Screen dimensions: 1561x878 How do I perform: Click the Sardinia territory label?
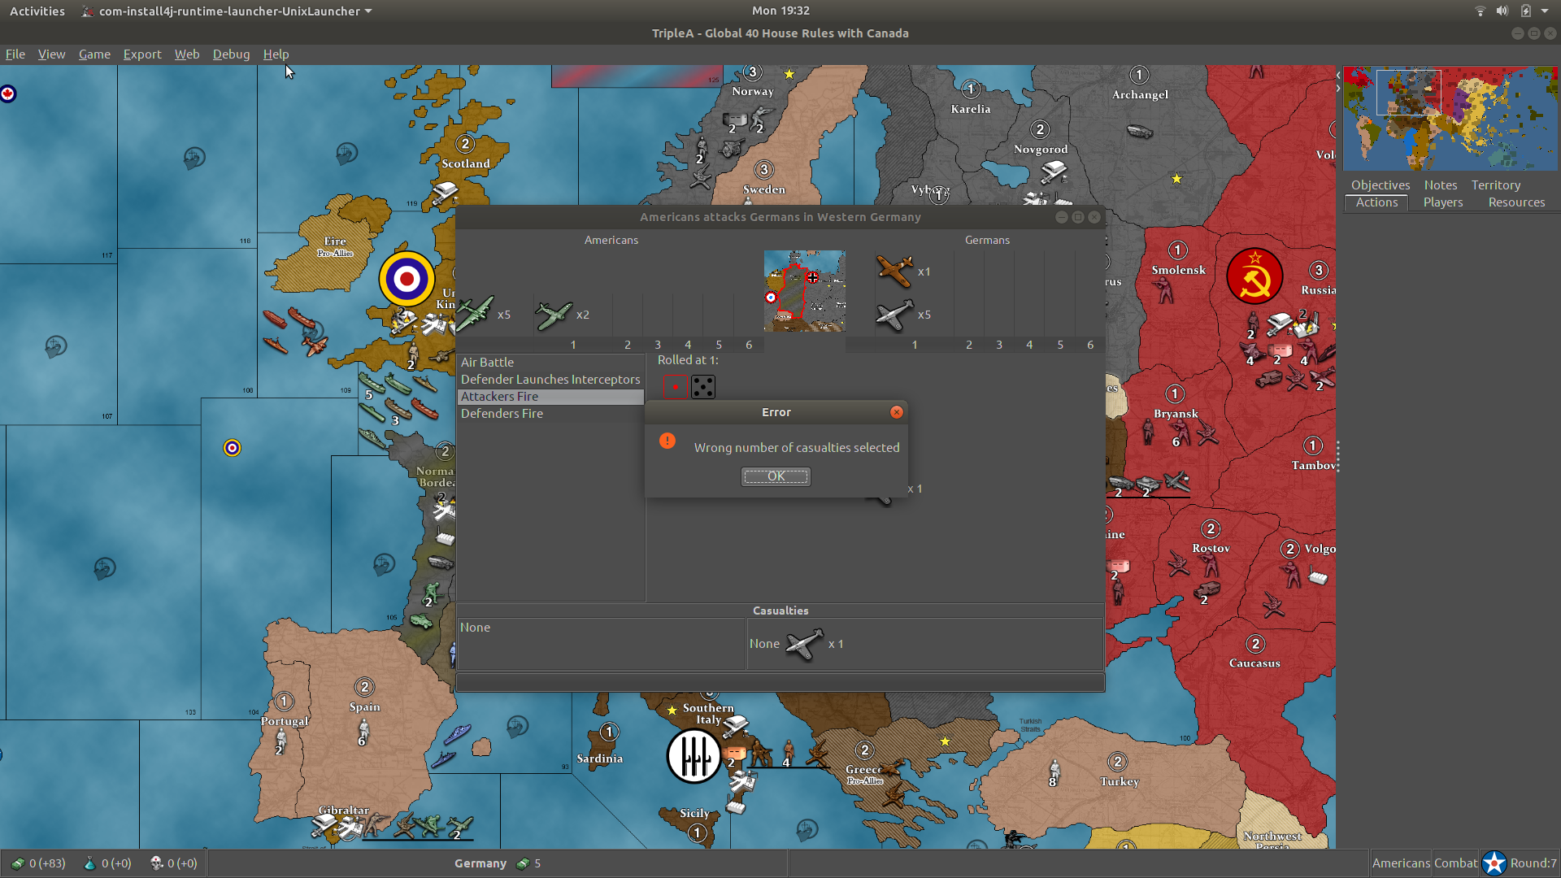(600, 758)
